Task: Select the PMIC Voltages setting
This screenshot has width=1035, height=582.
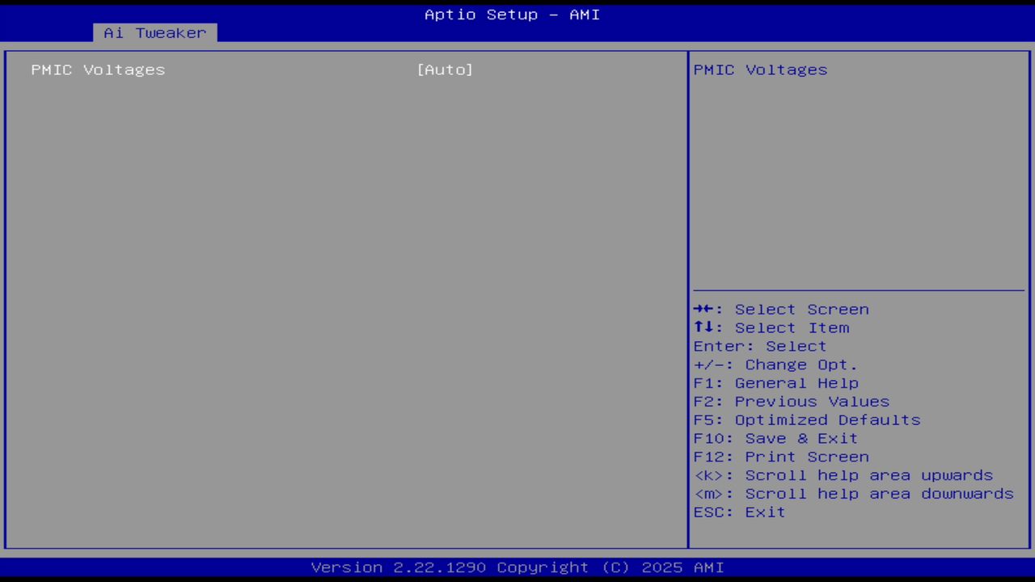Action: pyautogui.click(x=97, y=70)
